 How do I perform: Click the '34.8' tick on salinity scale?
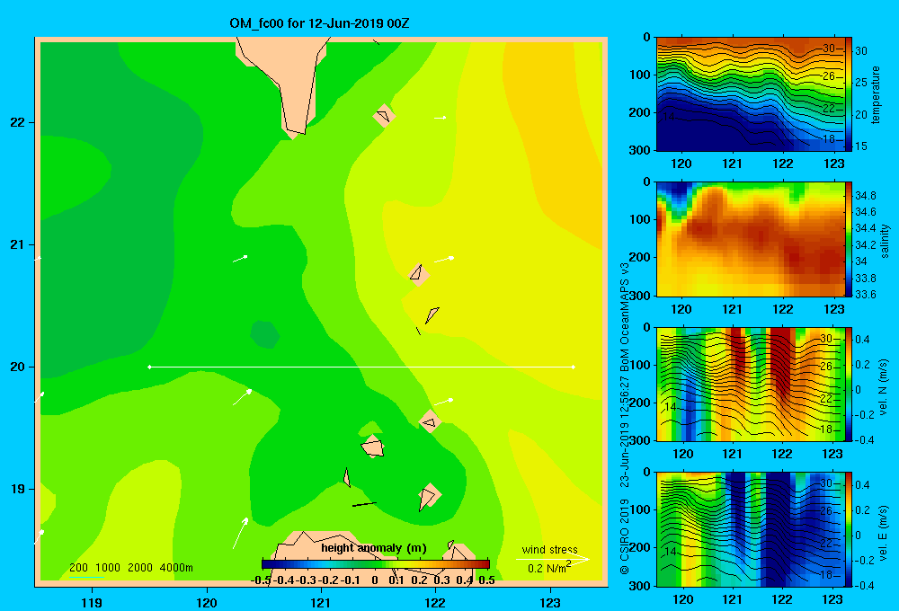pyautogui.click(x=865, y=196)
